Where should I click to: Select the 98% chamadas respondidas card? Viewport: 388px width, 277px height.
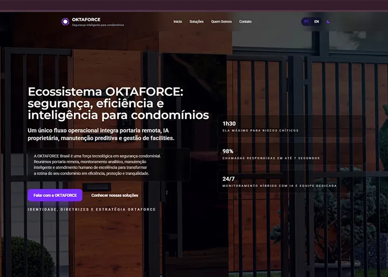[x=292, y=154]
